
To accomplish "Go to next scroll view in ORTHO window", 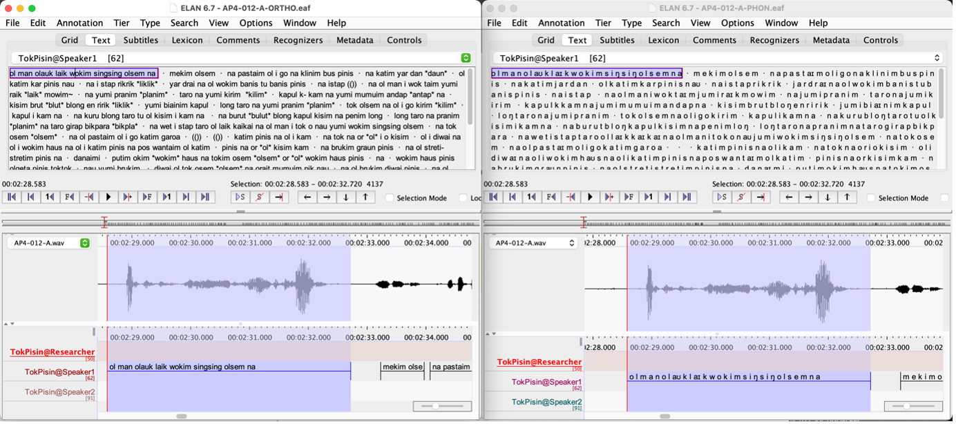I will click(x=186, y=197).
